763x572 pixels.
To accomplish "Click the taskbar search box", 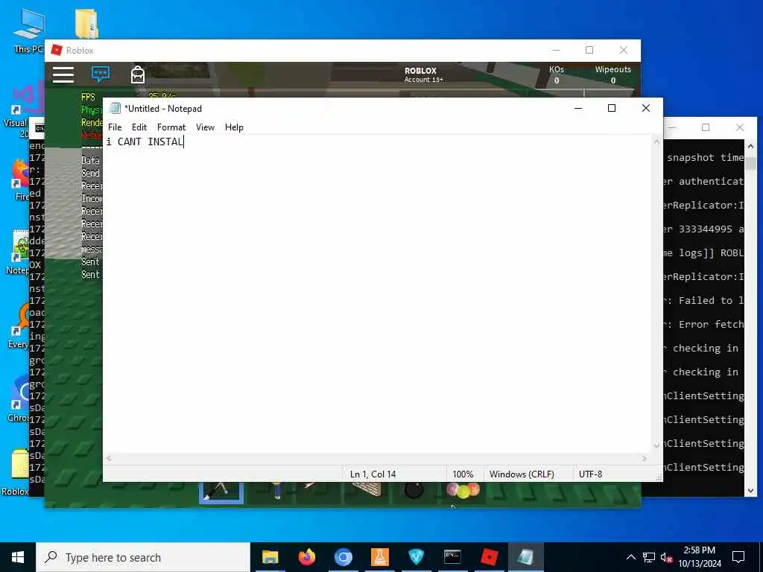I will [x=143, y=557].
